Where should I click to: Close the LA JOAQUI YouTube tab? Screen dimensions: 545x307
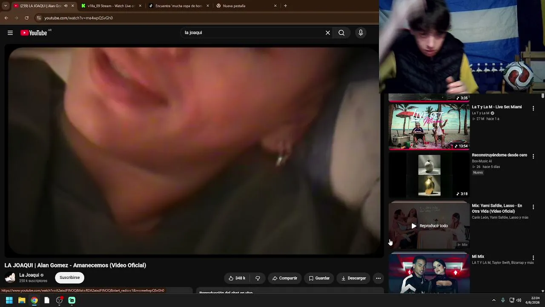(x=72, y=6)
